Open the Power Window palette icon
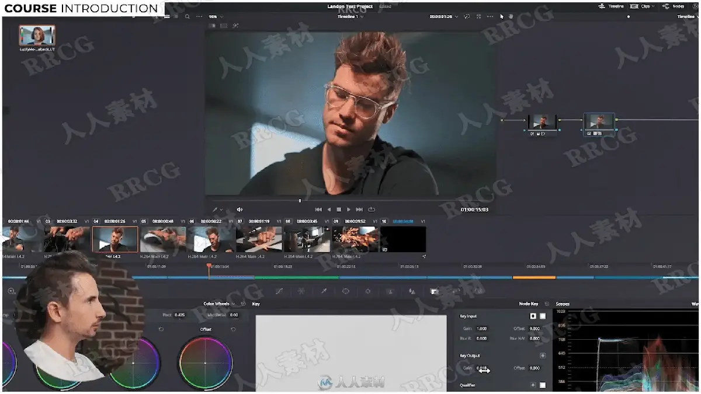701x394 pixels. pyautogui.click(x=345, y=291)
